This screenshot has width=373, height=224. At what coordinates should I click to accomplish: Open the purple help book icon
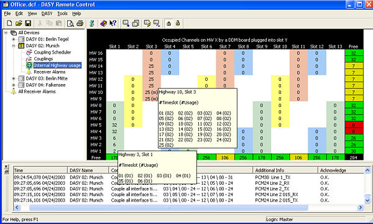(103, 23)
